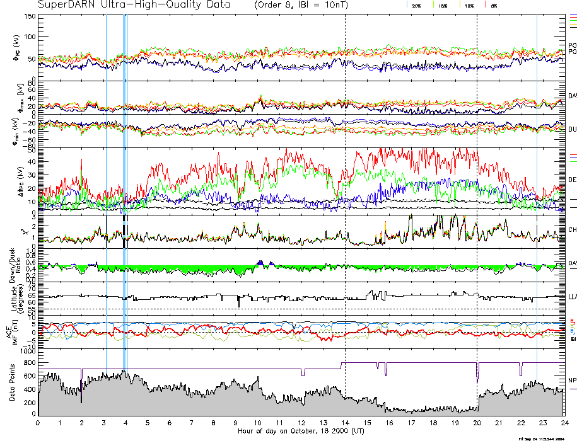Click the 15% legend label at top
The height and width of the screenshot is (441, 577).
coord(443,5)
